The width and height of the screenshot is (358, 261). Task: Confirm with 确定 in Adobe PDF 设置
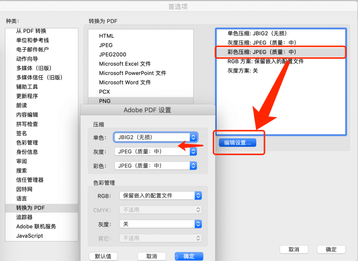coord(189,256)
